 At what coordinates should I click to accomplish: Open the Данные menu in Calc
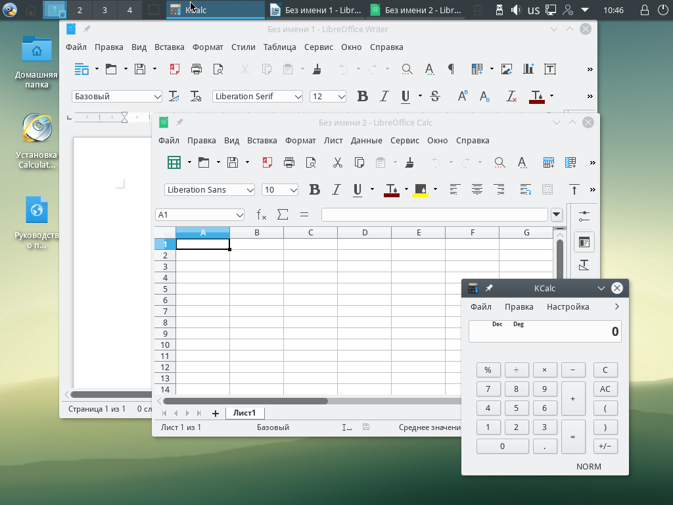coord(366,140)
